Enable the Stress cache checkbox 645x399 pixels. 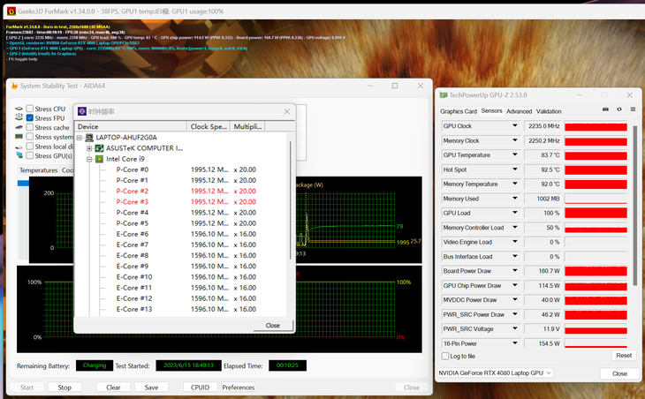tap(30, 127)
